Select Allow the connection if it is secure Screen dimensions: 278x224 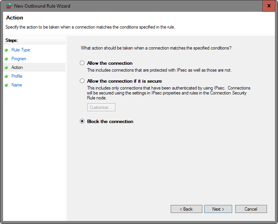[82, 81]
